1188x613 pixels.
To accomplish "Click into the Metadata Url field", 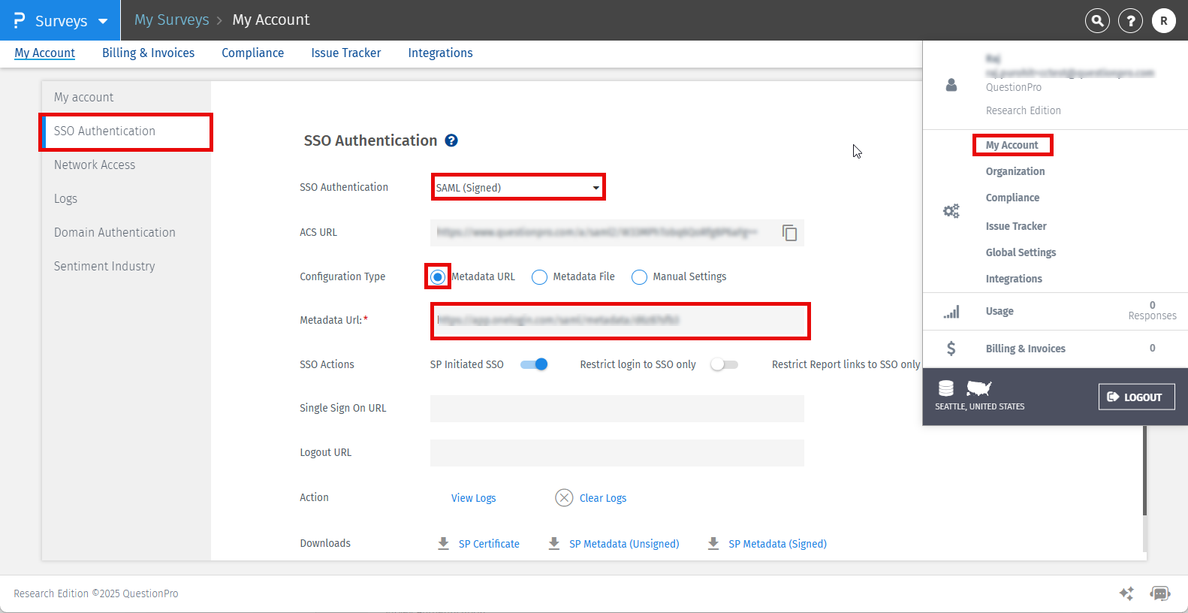I will pyautogui.click(x=620, y=321).
